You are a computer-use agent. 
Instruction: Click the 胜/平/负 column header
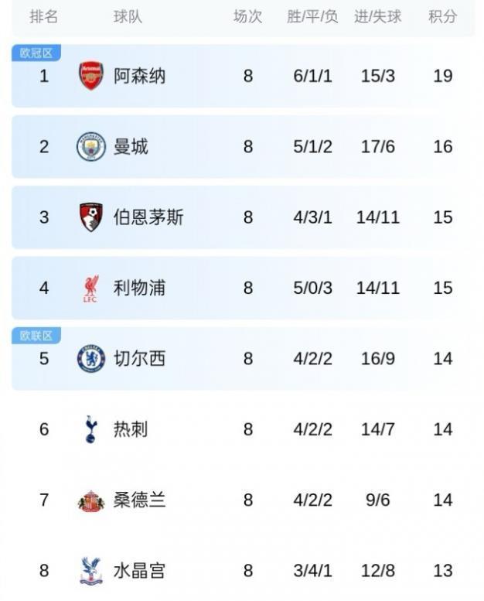(x=312, y=16)
